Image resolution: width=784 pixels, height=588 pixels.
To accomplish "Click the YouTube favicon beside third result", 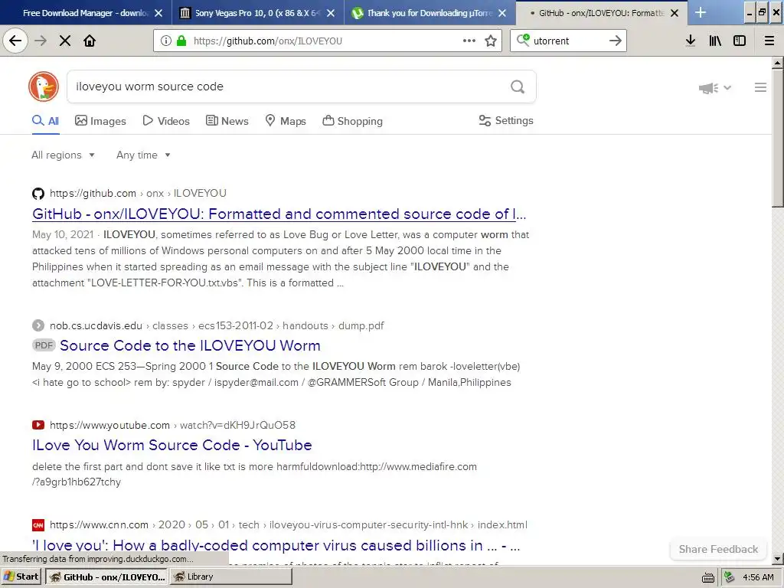I will (x=38, y=425).
